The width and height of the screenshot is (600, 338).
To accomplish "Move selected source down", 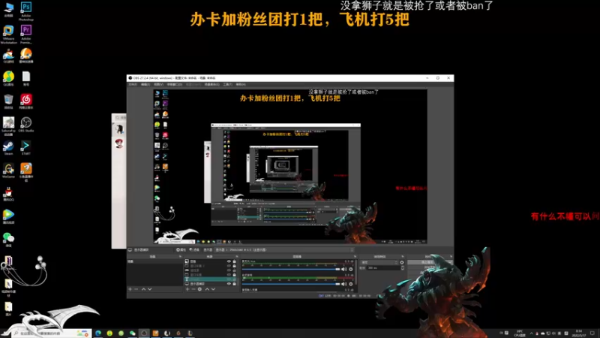I will 213,289.
